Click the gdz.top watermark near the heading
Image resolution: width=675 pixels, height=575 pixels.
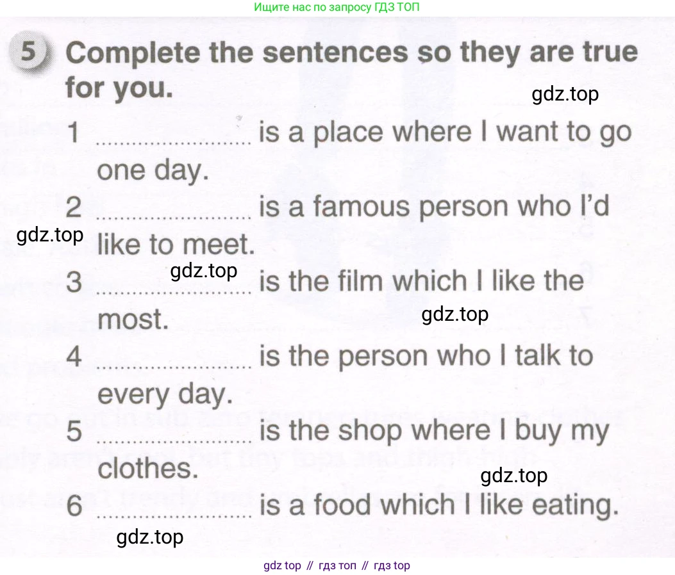pyautogui.click(x=565, y=94)
